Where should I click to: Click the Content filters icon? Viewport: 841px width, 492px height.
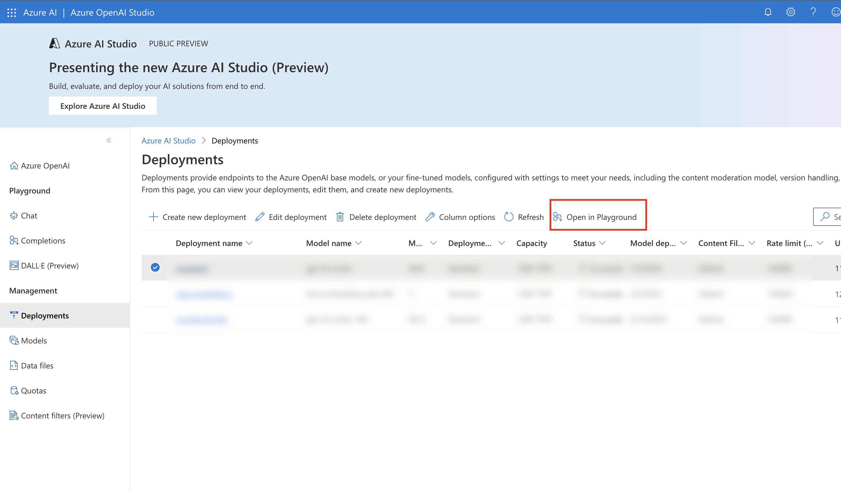(x=14, y=415)
